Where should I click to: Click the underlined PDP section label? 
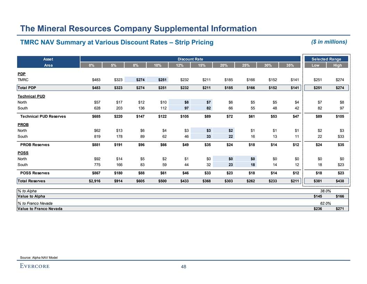point(22,74)
